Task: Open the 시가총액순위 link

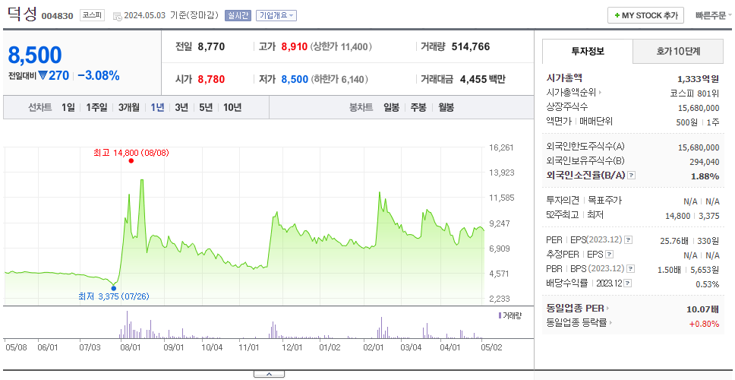Action: pos(574,93)
